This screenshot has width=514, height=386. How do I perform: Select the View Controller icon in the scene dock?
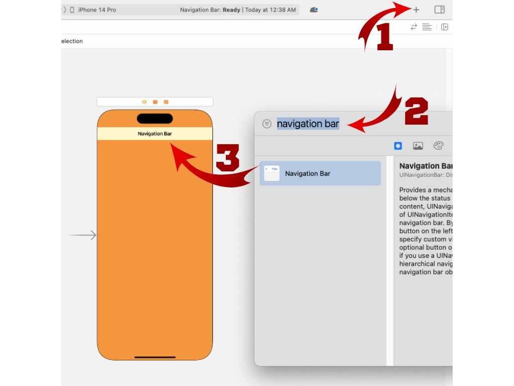pyautogui.click(x=145, y=101)
